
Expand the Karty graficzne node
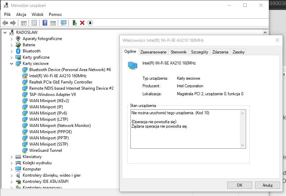pos(11,57)
